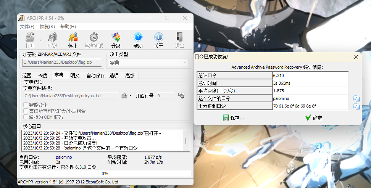
Task: Click the 基准测试 benchmark stopwatch icon
Action: click(x=94, y=37)
